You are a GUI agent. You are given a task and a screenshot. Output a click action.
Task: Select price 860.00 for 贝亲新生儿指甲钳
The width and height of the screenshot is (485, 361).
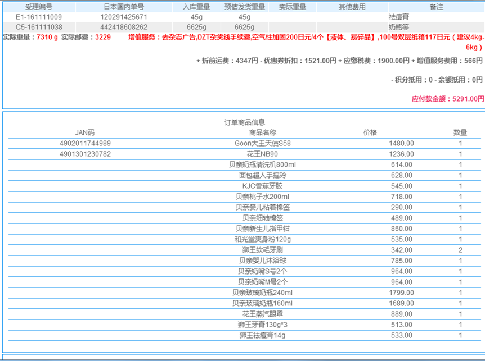click(402, 229)
